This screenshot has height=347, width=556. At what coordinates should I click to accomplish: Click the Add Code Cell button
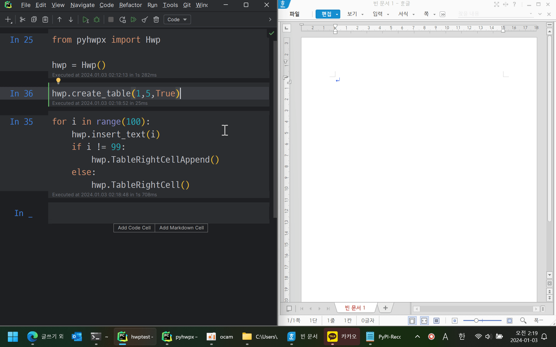134,228
